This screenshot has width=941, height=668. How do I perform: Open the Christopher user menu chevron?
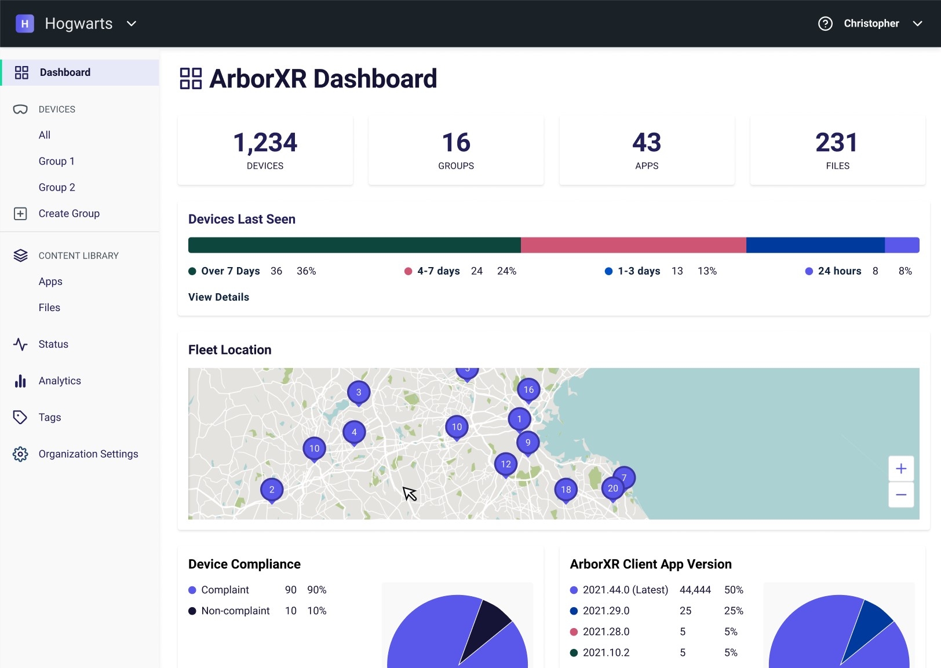pyautogui.click(x=917, y=24)
